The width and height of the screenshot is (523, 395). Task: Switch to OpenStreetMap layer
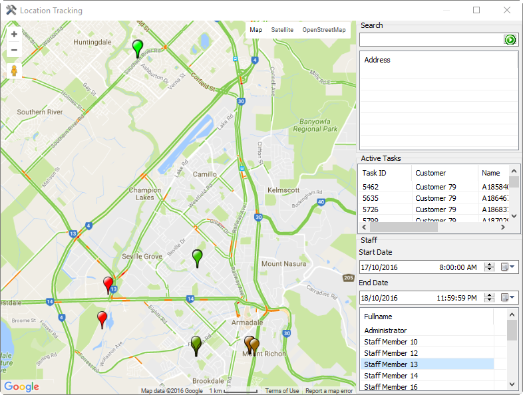(x=324, y=30)
